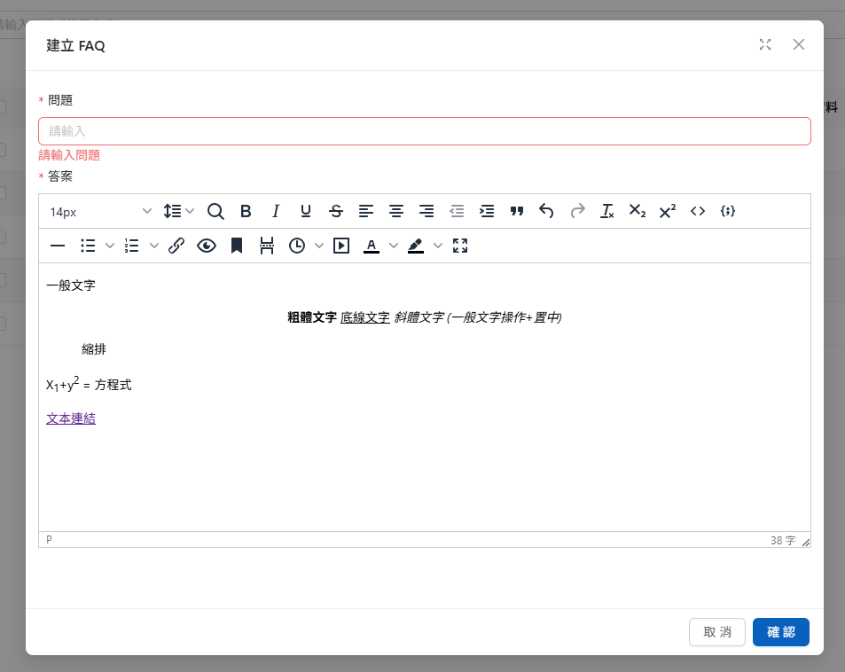Apply superscript formatting
845x672 pixels.
pyautogui.click(x=668, y=211)
